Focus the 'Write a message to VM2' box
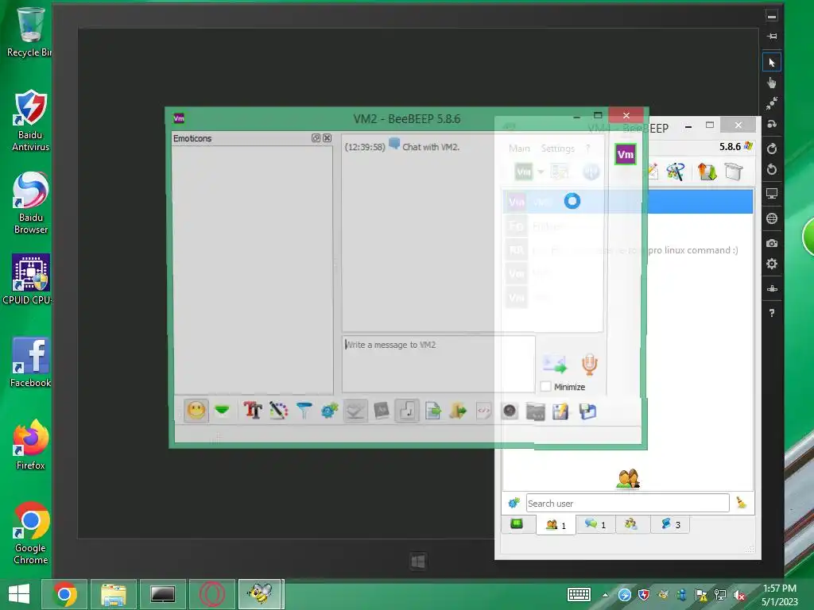This screenshot has height=610, width=814. [x=438, y=364]
